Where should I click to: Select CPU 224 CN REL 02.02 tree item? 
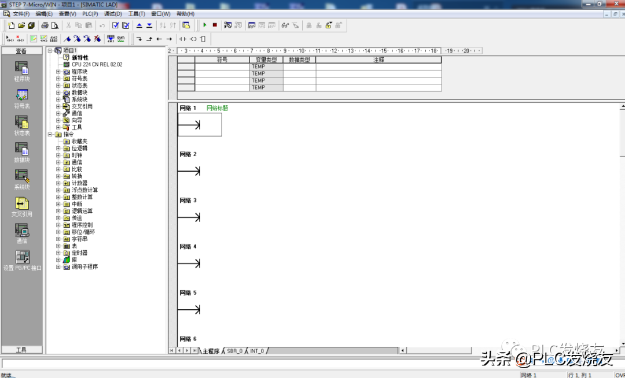(97, 65)
